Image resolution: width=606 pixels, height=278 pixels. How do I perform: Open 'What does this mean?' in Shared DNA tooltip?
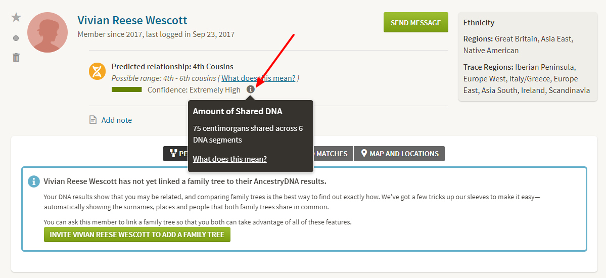(x=230, y=159)
